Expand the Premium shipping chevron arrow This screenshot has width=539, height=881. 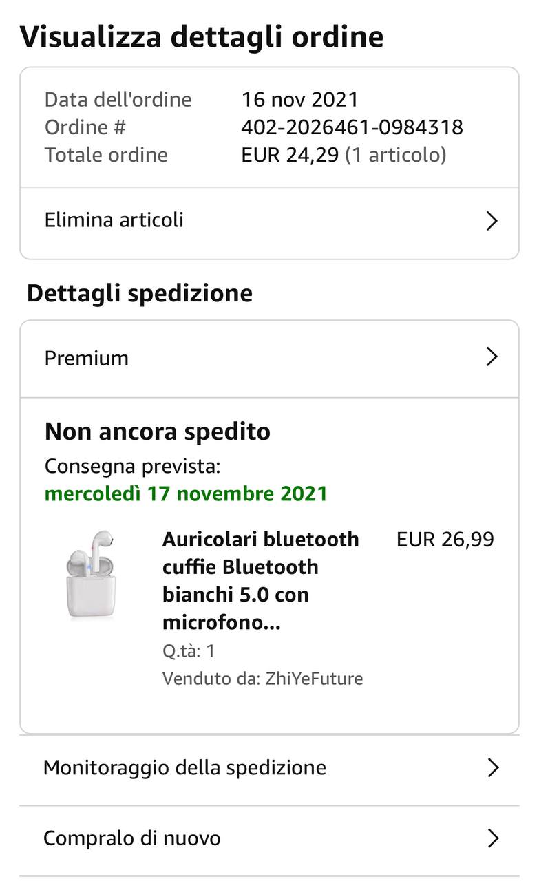(492, 357)
